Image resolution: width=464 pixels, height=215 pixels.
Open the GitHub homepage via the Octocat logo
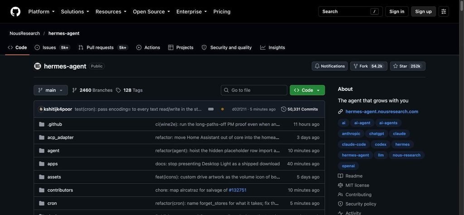coord(15,11)
